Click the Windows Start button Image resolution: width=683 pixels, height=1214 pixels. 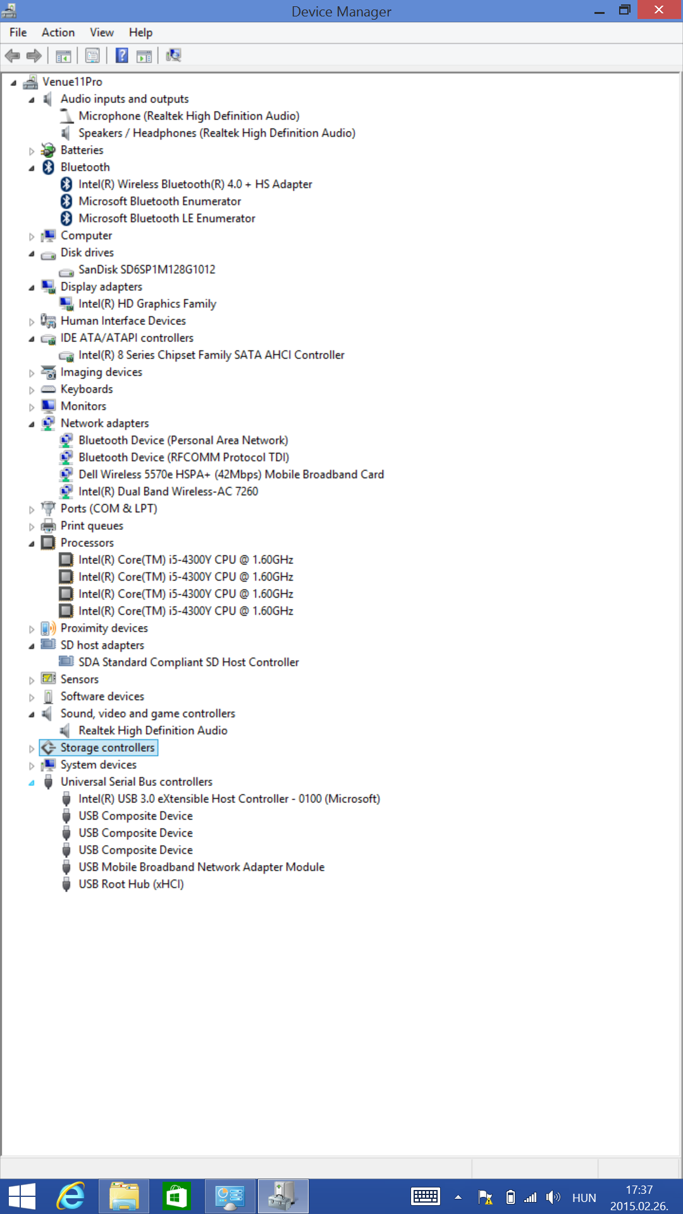click(22, 1196)
